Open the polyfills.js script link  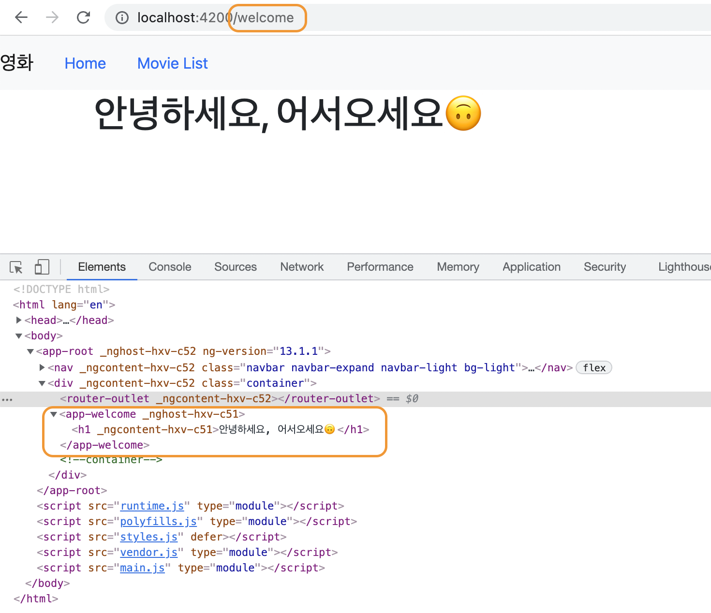158,521
